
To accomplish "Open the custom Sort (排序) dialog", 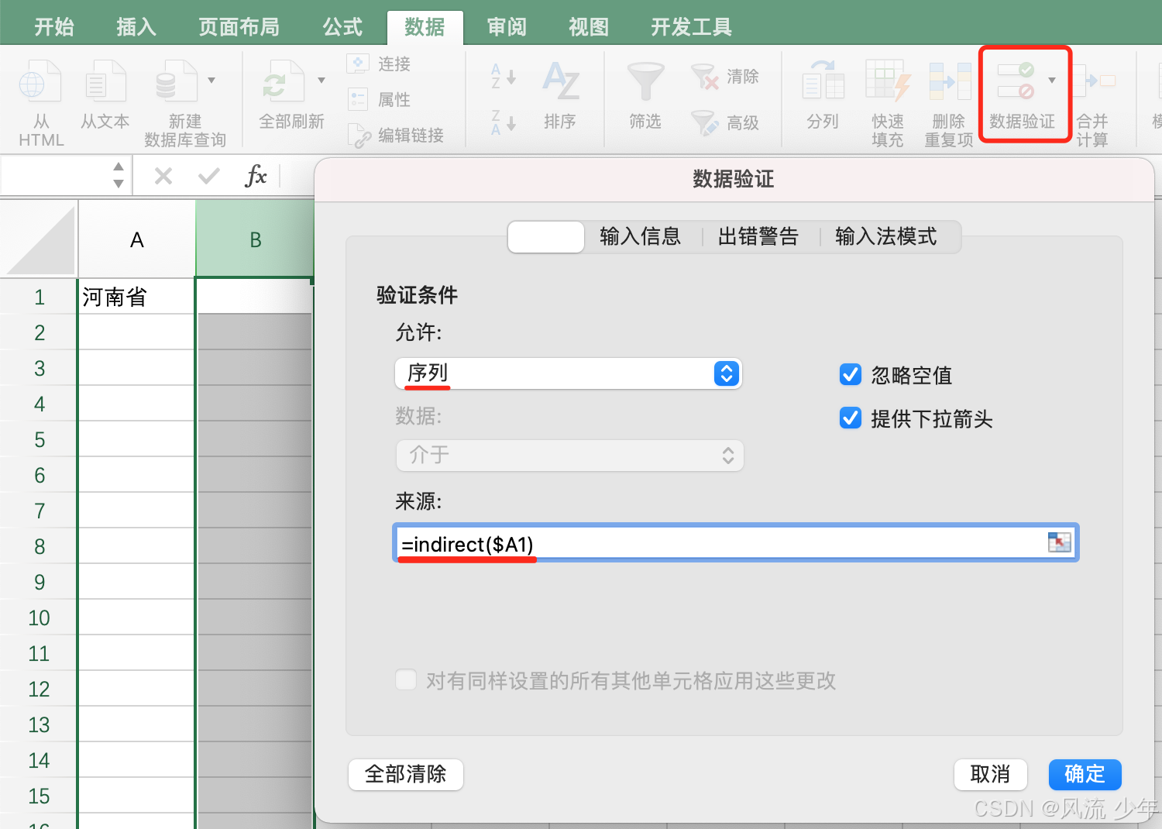I will pos(561,81).
